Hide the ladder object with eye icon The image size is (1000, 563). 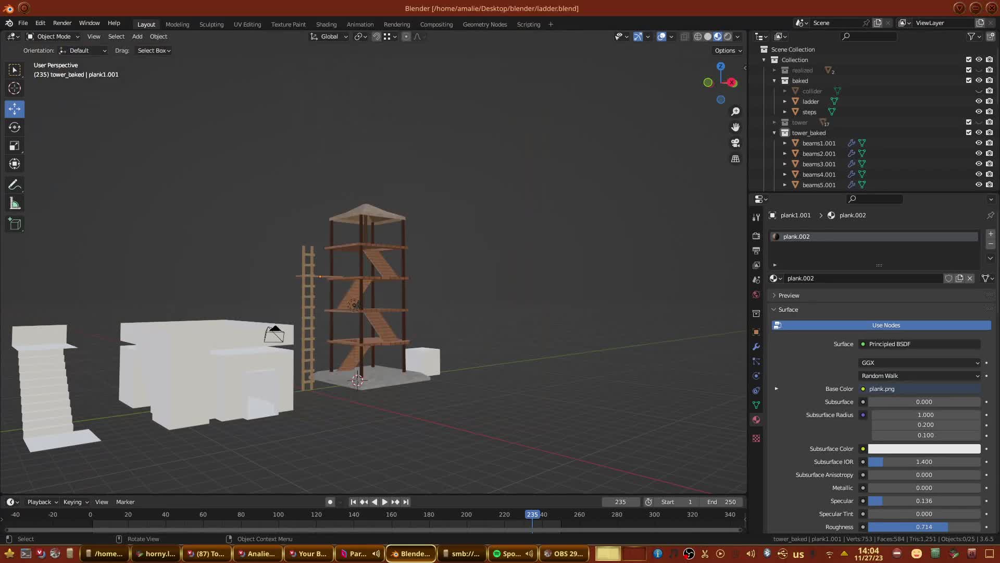pyautogui.click(x=979, y=101)
